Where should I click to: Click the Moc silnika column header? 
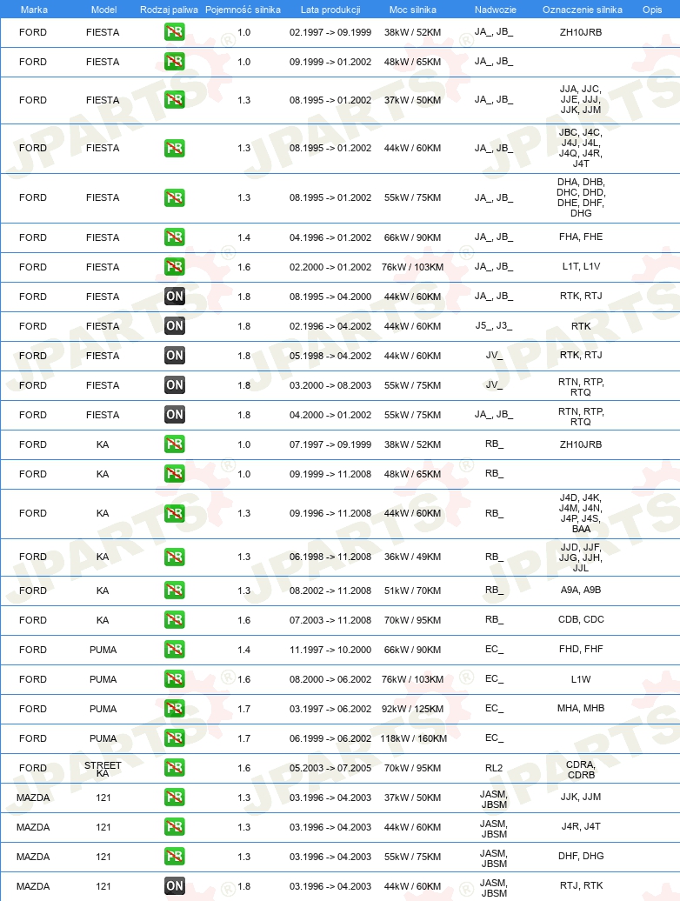412,10
